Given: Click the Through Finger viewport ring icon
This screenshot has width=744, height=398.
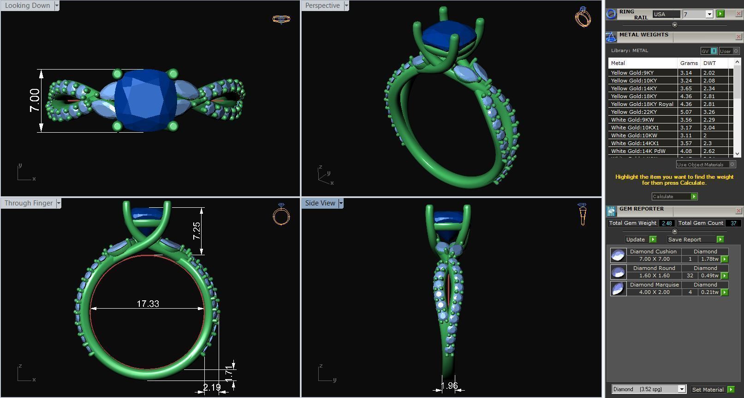Looking at the screenshot, I should [281, 214].
